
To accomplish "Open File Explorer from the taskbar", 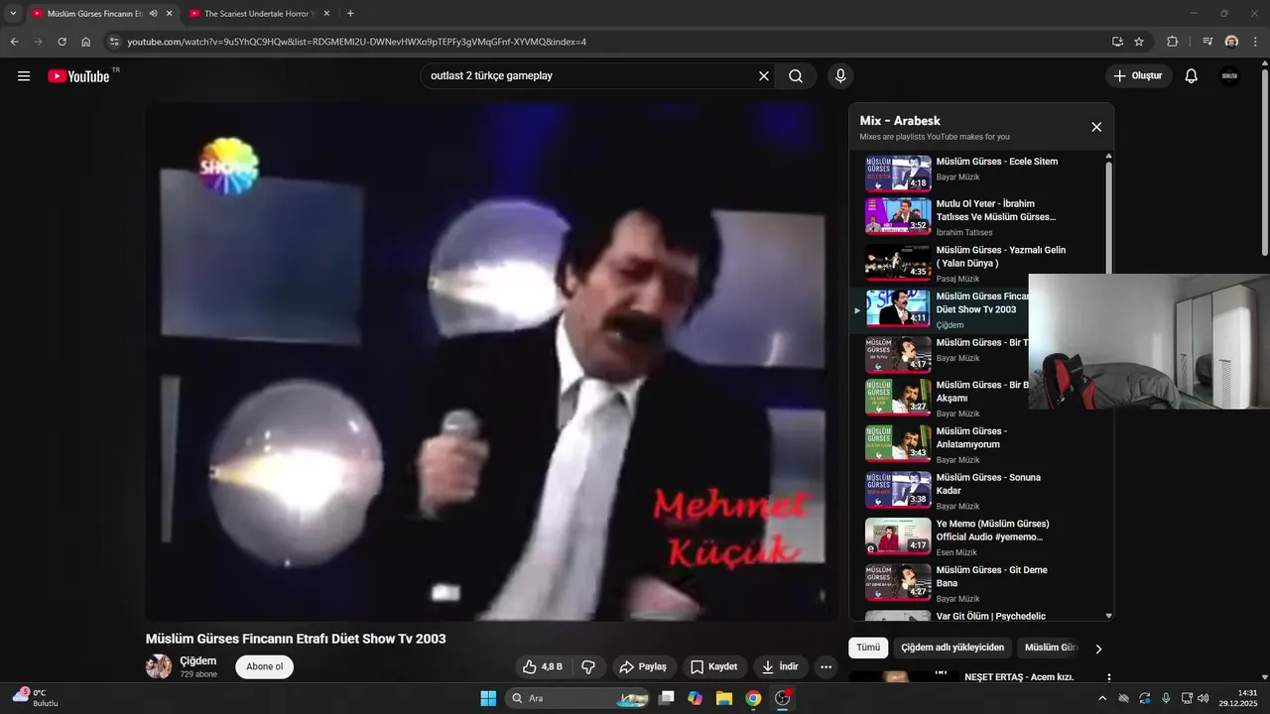I will click(724, 698).
